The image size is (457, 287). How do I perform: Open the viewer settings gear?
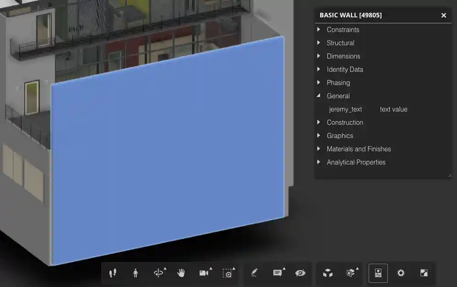[x=401, y=273]
